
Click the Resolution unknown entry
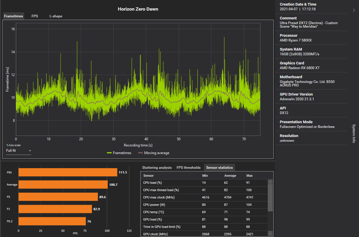point(287,141)
